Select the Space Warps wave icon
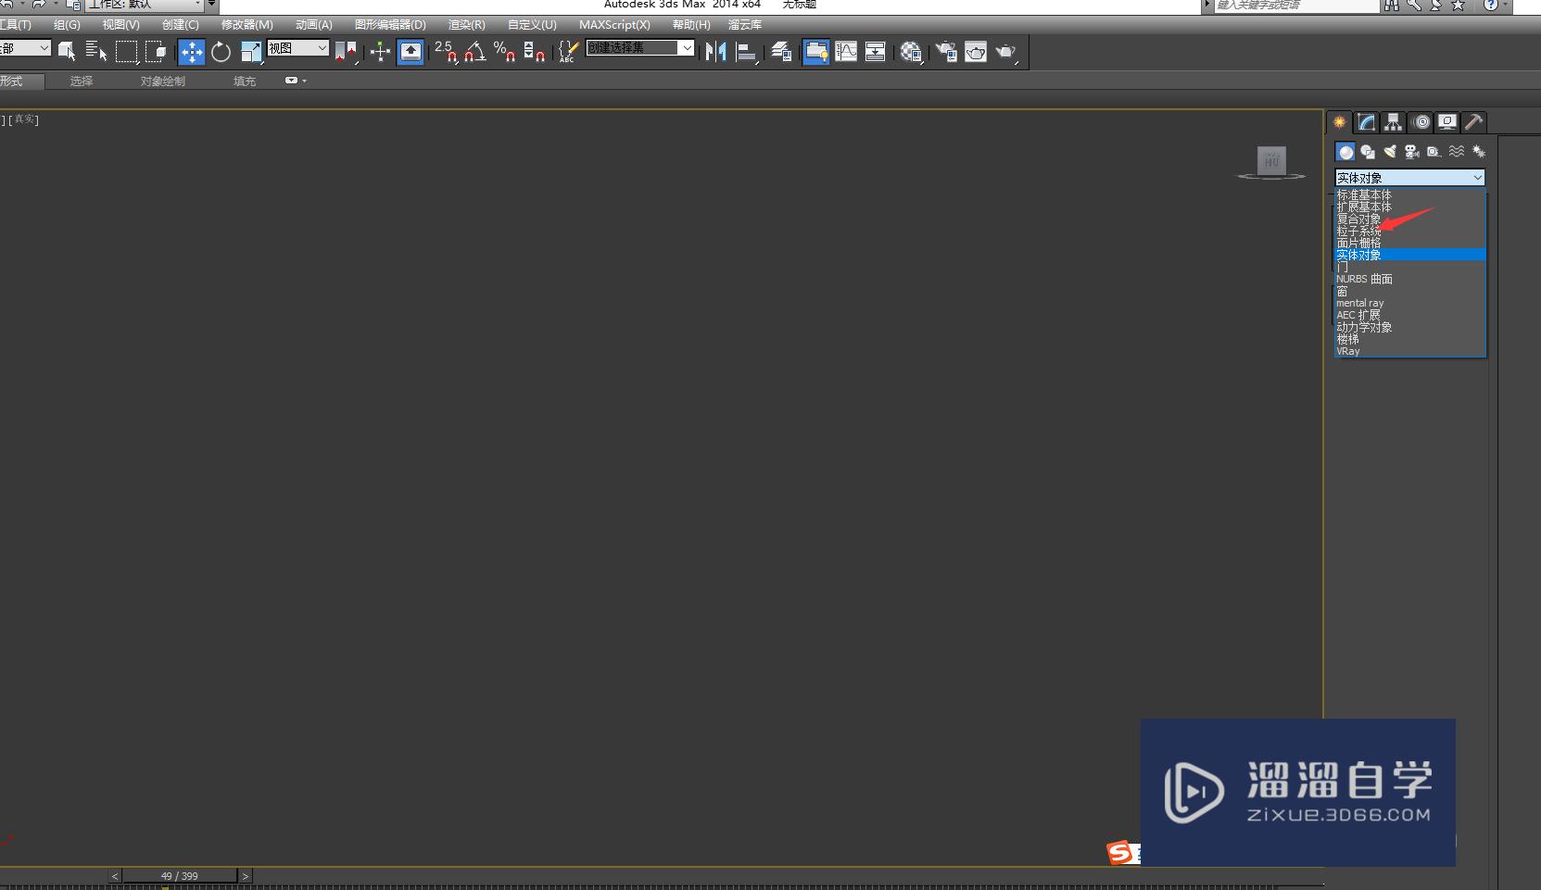The image size is (1541, 890). 1457,152
